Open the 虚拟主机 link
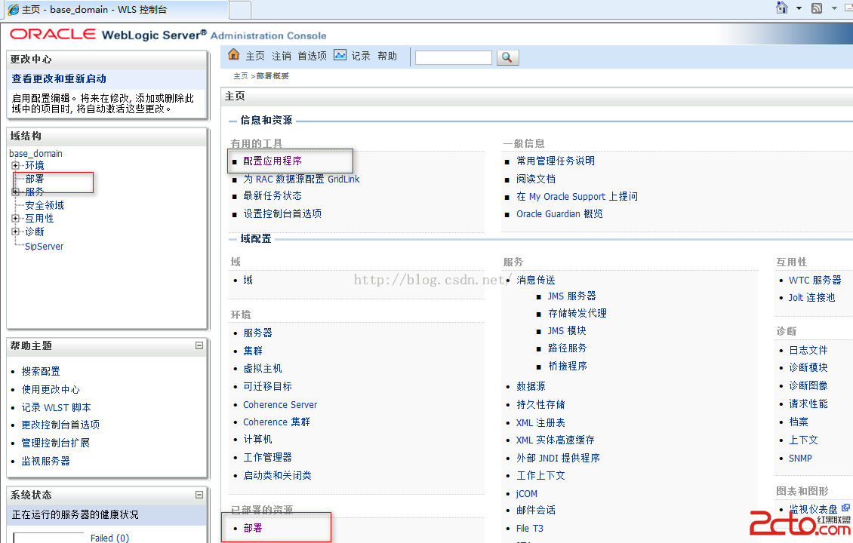The width and height of the screenshot is (853, 543). click(263, 369)
